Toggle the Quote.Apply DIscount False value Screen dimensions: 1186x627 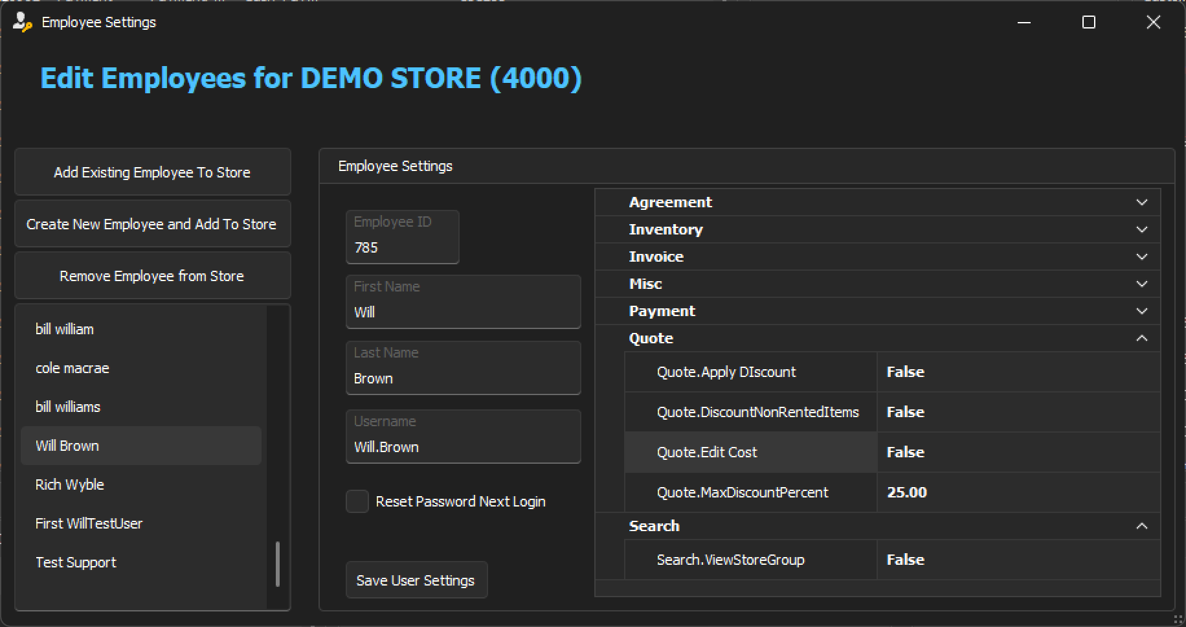(x=905, y=372)
